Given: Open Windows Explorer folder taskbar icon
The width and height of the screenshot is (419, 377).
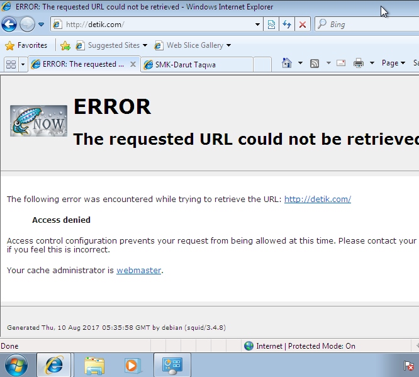Looking at the screenshot, I should click(94, 365).
